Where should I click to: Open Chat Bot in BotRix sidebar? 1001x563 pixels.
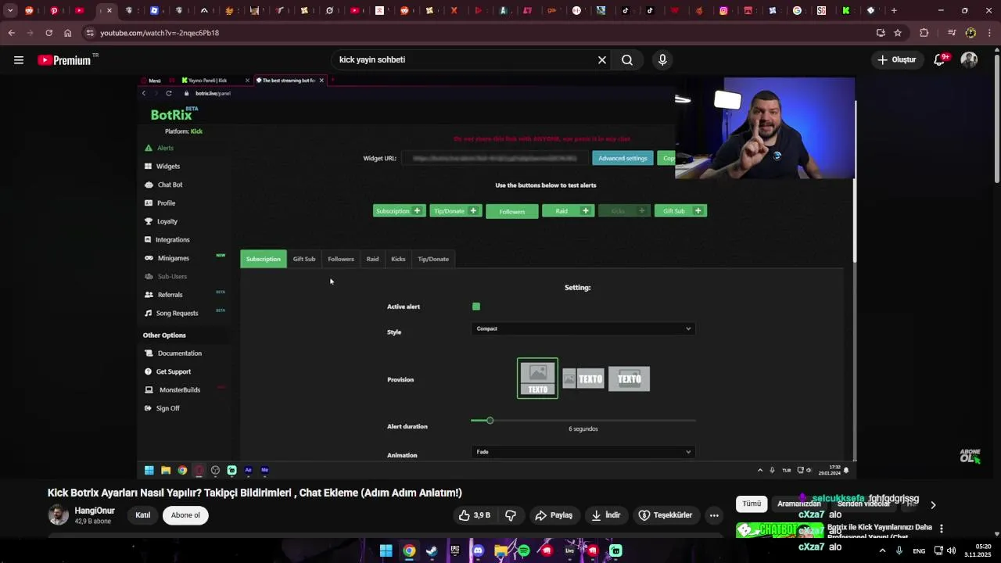164,185
